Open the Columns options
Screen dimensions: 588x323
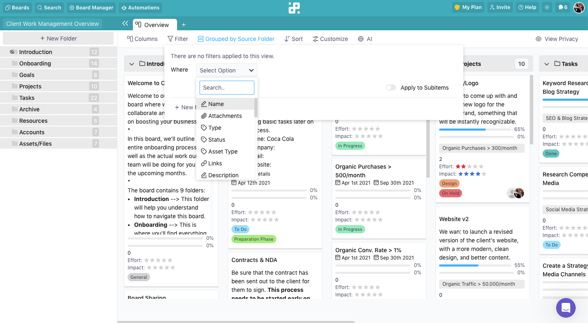pyautogui.click(x=142, y=39)
